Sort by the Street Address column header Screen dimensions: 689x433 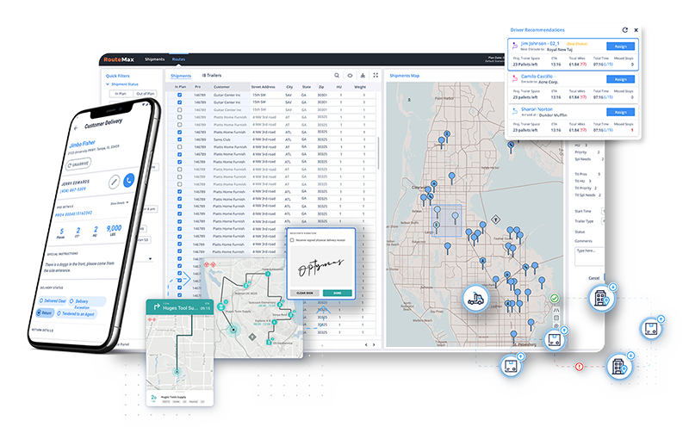(264, 87)
